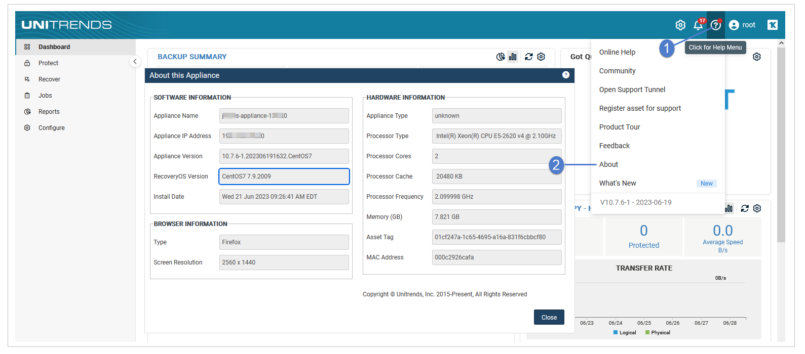
Task: Click Memory field showing 7.821 GB
Action: (497, 217)
